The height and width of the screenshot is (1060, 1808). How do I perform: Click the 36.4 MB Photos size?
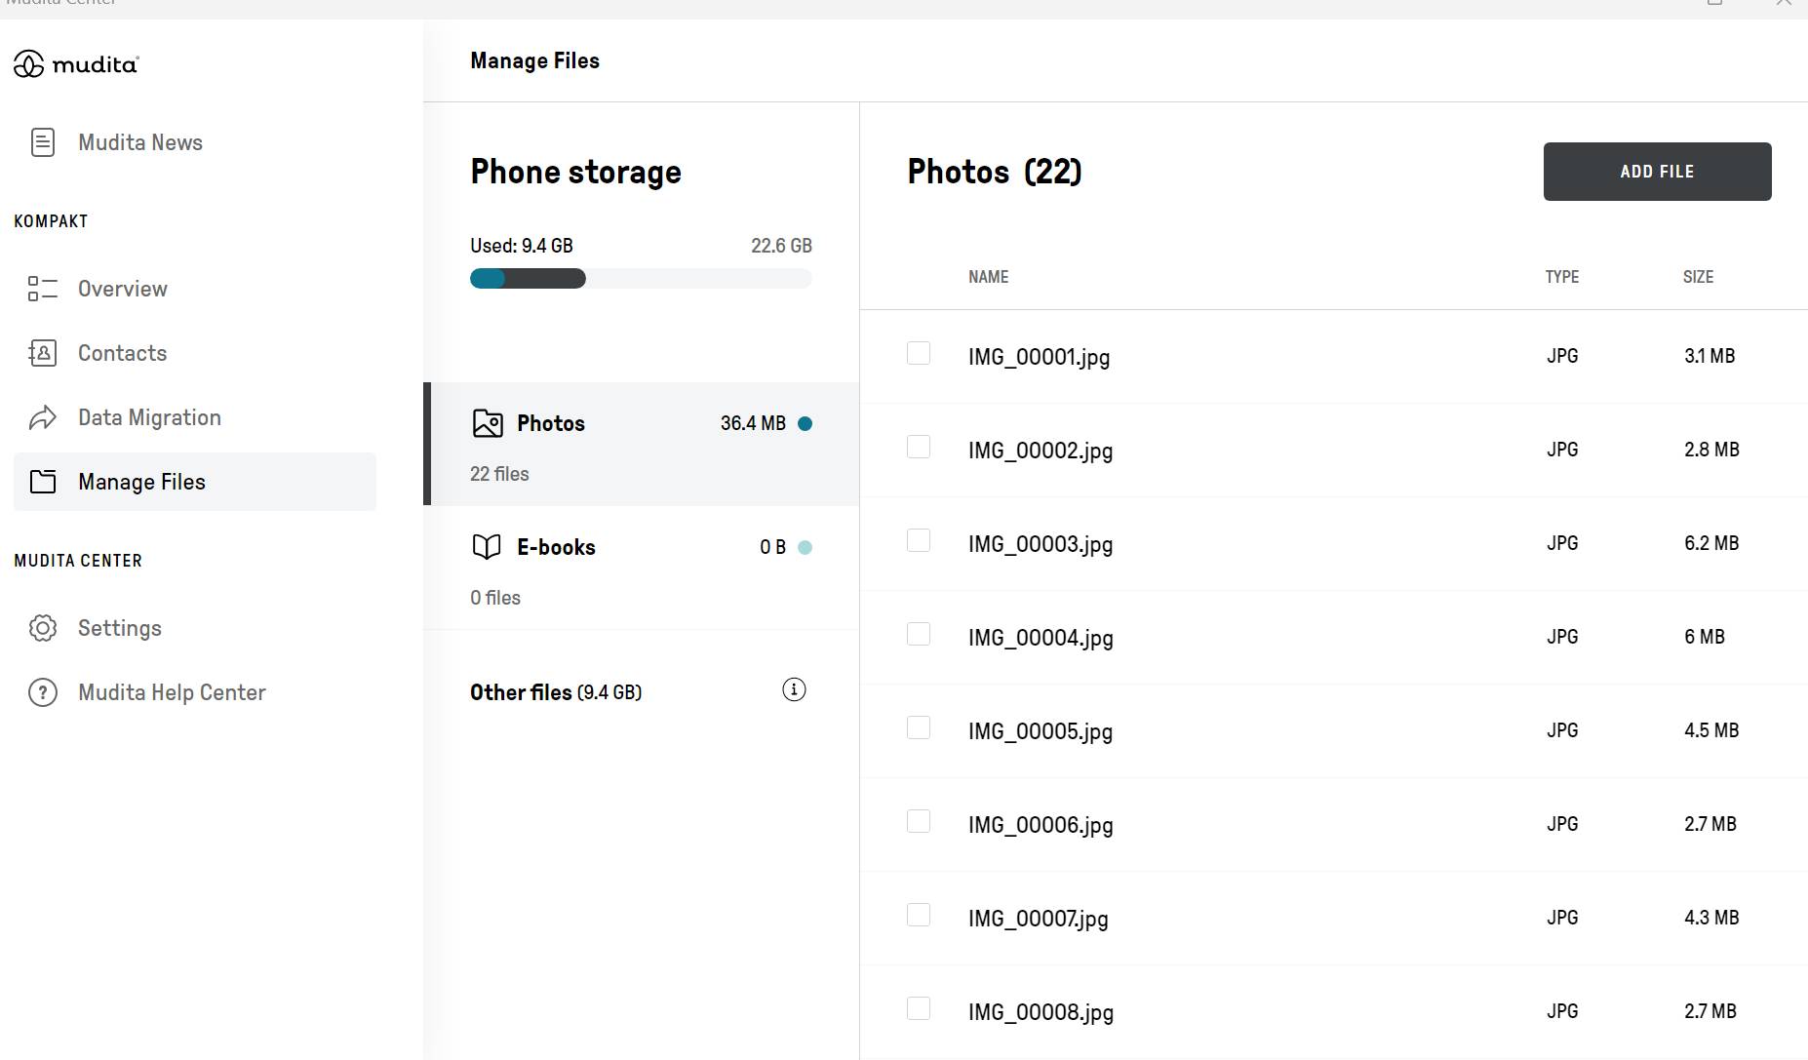(x=753, y=423)
